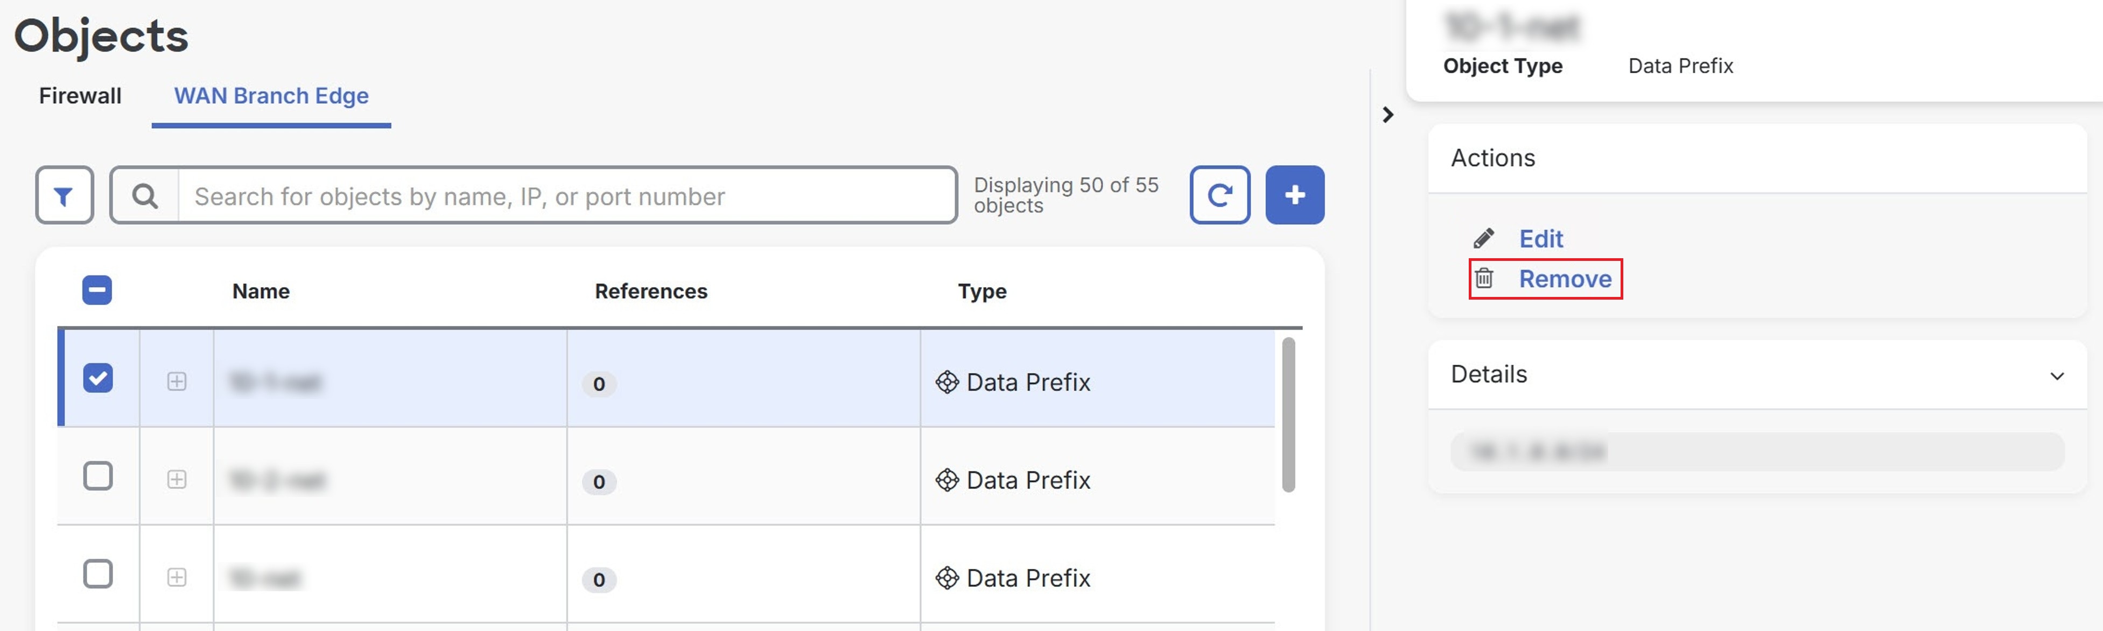This screenshot has height=631, width=2103.
Task: Click the Edit pencil icon in Actions
Action: coord(1484,238)
